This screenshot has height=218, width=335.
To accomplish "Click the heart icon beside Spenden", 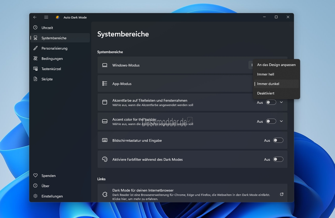I will [x=35, y=175].
